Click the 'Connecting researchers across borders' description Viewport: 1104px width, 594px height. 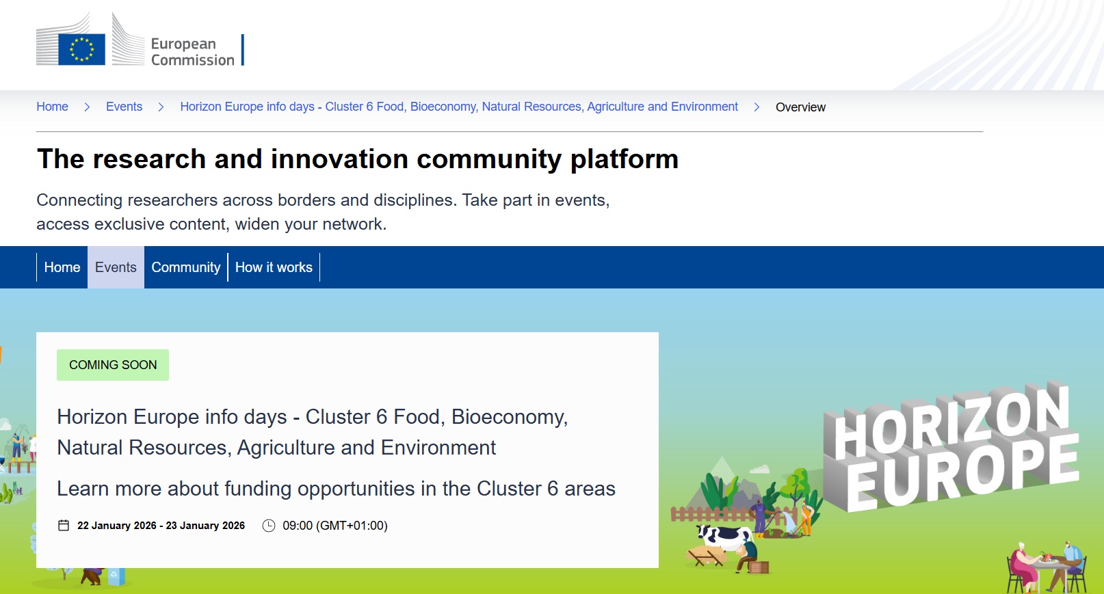coord(323,212)
